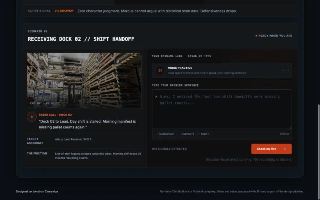Focus the opening sentence text area
The width and height of the screenshot is (320, 200).
coord(222,109)
